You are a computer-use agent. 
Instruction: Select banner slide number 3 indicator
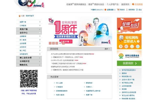tap(57, 43)
